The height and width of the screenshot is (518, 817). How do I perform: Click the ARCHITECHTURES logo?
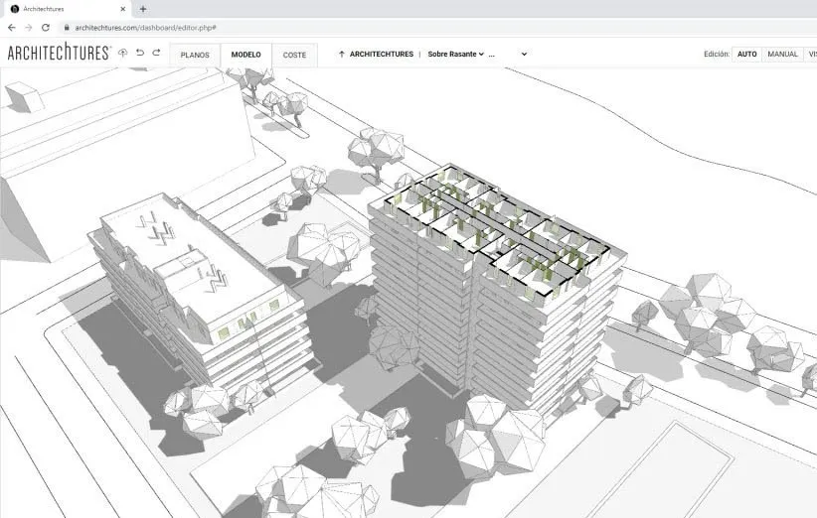coord(58,54)
